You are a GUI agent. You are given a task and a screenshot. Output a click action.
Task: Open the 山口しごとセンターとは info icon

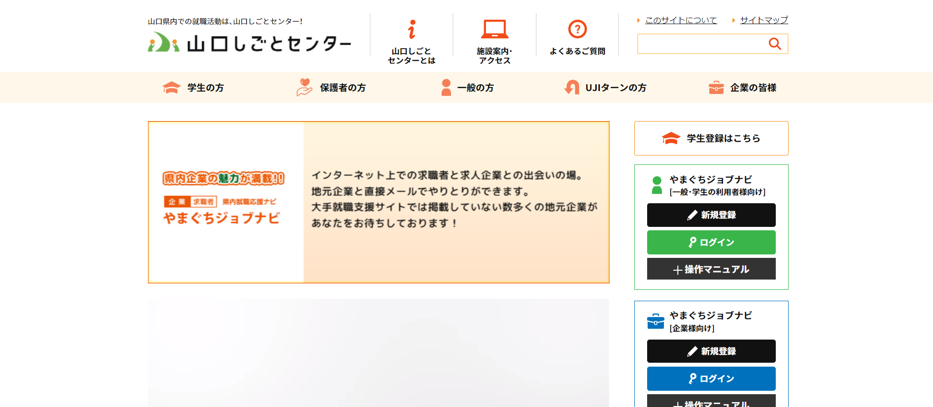tap(412, 30)
